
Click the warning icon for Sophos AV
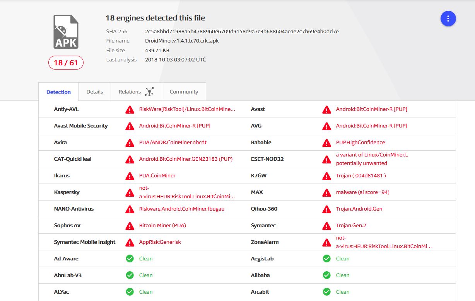pyautogui.click(x=130, y=226)
